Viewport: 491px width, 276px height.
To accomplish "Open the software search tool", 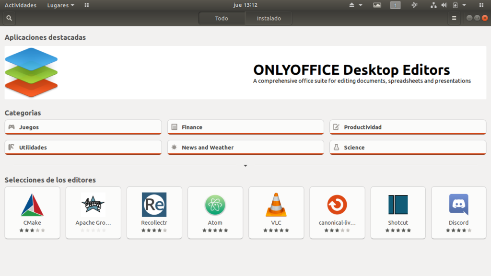I will tap(9, 18).
